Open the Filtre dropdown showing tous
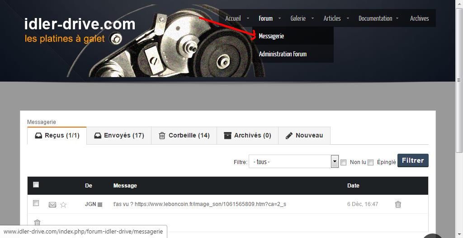 293,161
